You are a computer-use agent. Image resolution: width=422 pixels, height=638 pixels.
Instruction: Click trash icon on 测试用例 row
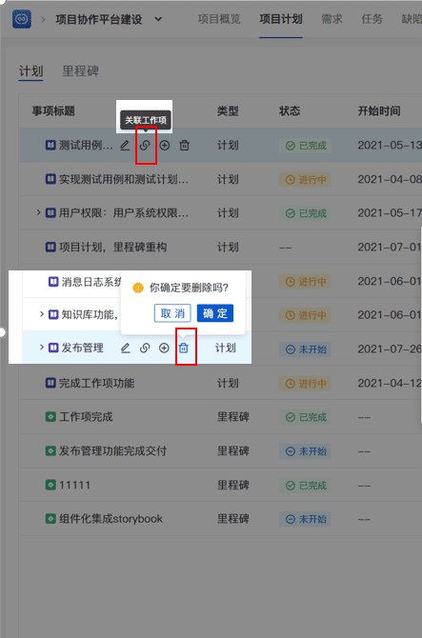(x=185, y=146)
